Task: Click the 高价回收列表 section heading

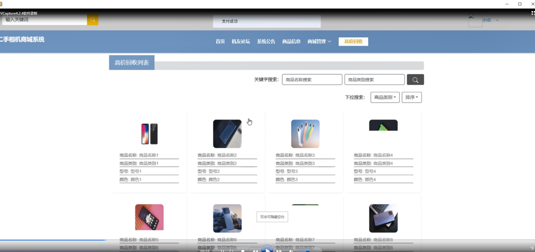Action: (132, 63)
